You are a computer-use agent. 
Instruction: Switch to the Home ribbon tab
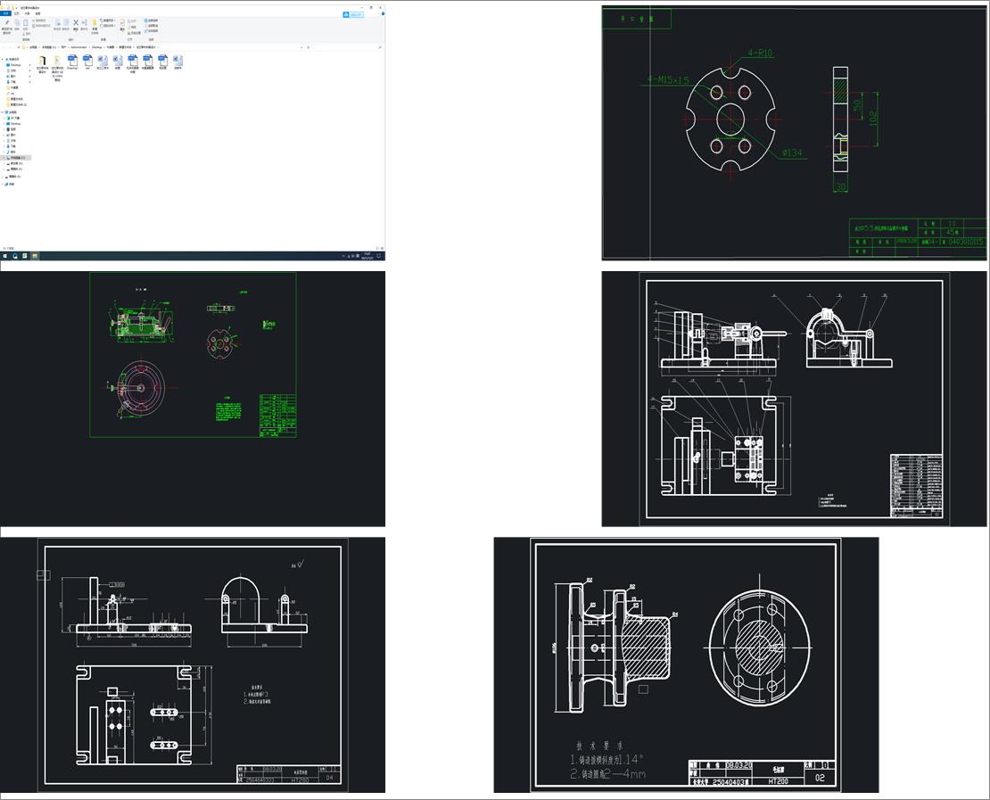coord(16,13)
